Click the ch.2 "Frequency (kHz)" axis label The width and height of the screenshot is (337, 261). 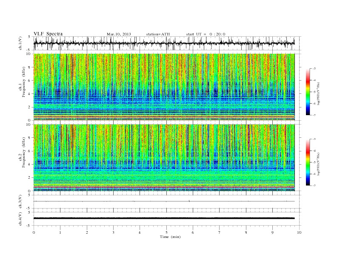coord(23,153)
